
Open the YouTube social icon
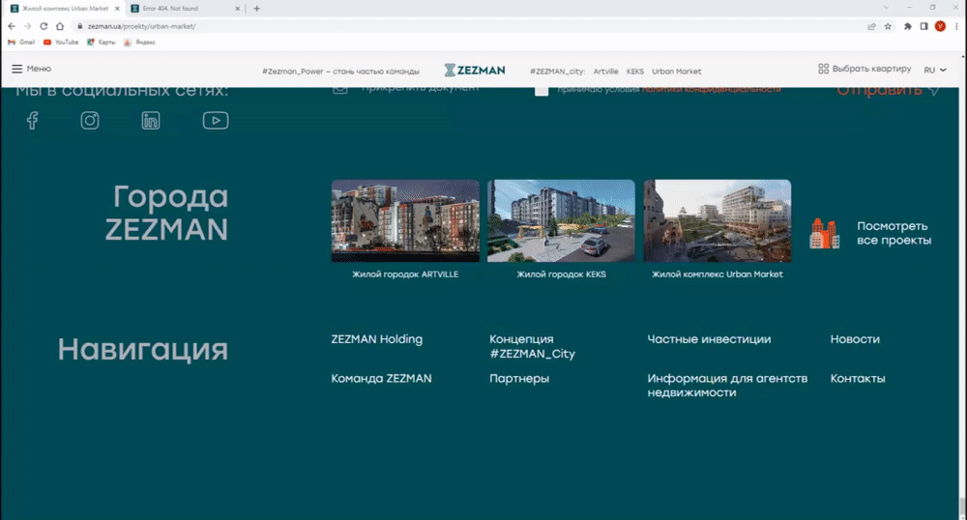(216, 120)
